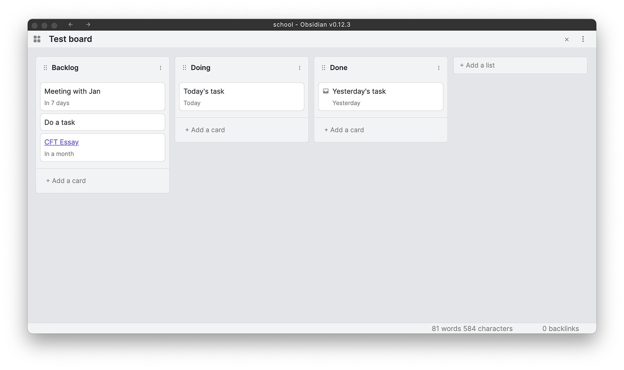
Task: Click the Done list title
Action: pyautogui.click(x=339, y=68)
